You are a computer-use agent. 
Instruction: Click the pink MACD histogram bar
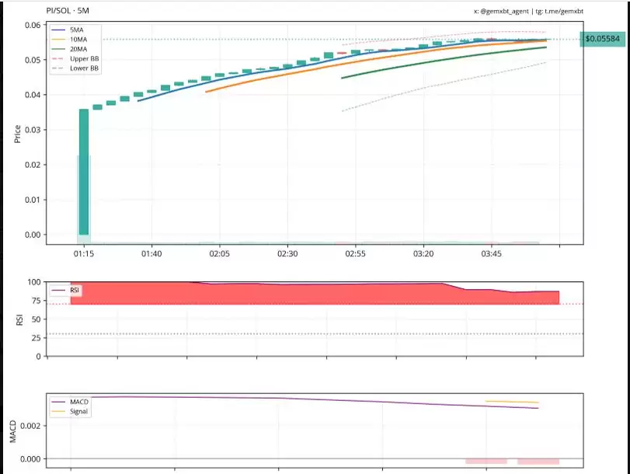pos(486,461)
